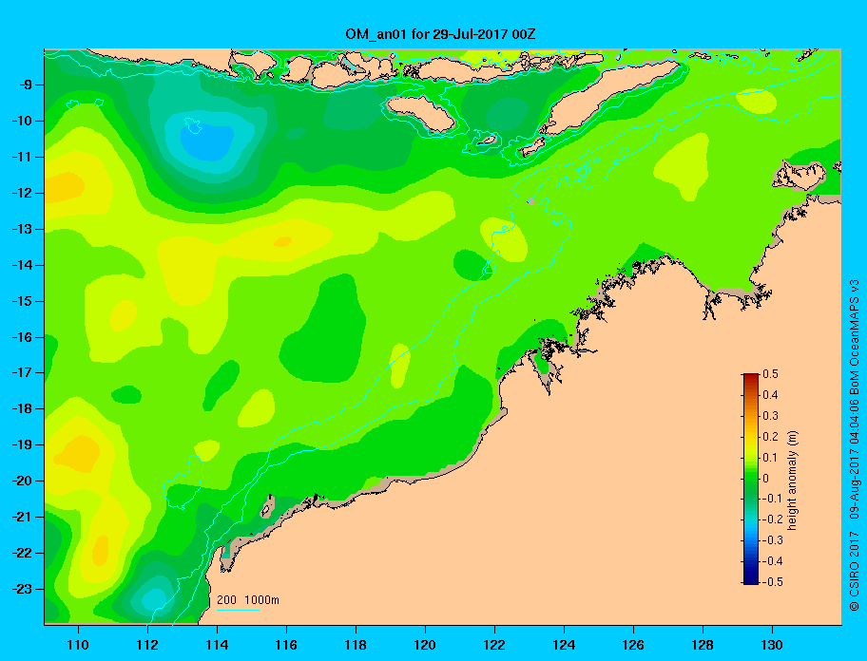This screenshot has height=661, width=867.
Task: Click longitude axis label '124'
Action: (x=564, y=645)
